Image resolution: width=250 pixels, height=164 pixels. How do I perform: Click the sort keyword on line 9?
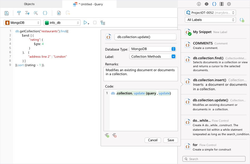(21, 65)
